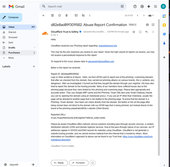Add emoji reaction at bottom
170x167 pixels.
coord(93,163)
